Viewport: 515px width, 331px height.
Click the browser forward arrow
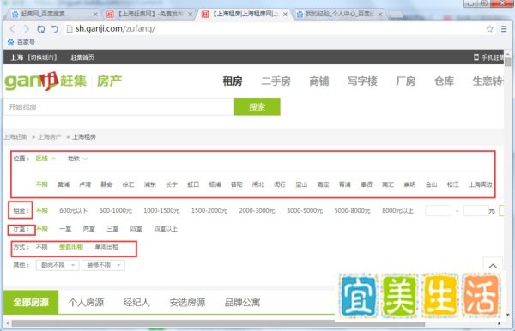click(x=27, y=29)
